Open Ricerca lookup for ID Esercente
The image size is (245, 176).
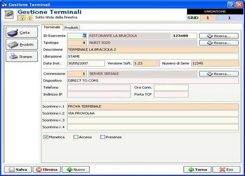219,36
